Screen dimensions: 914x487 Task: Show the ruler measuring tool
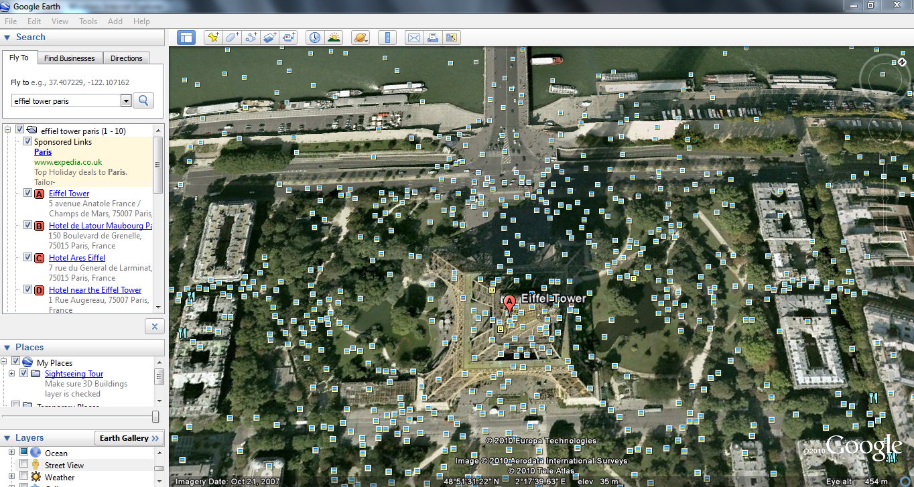pos(387,38)
